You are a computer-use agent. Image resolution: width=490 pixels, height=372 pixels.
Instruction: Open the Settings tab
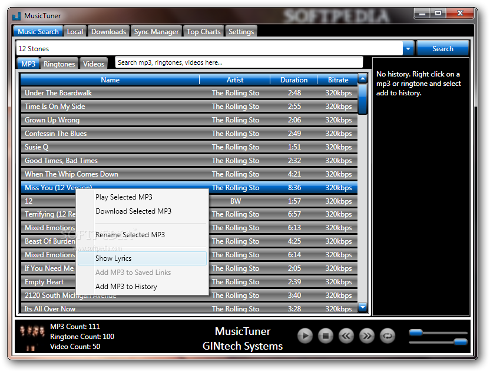coord(241,32)
